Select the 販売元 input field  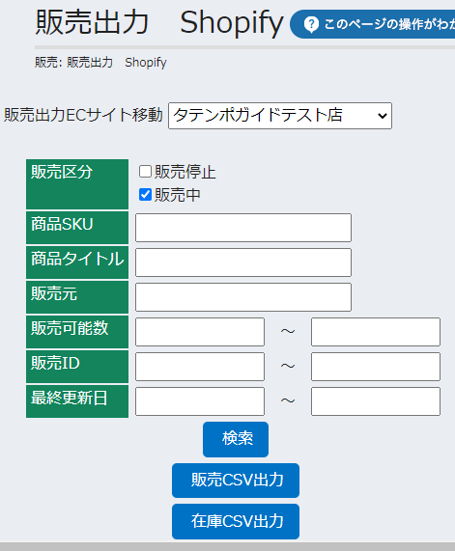243,297
